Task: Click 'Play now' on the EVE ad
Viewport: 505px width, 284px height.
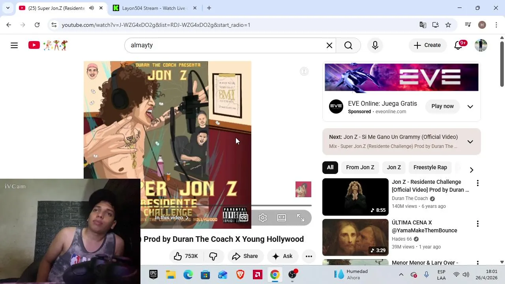Action: pyautogui.click(x=443, y=106)
